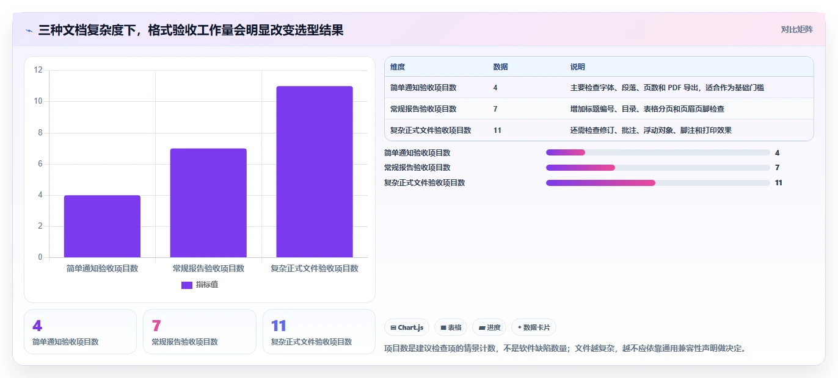The width and height of the screenshot is (838, 378).
Task: Click the chart bar for 简单通知验收项目数
Action: click(102, 226)
